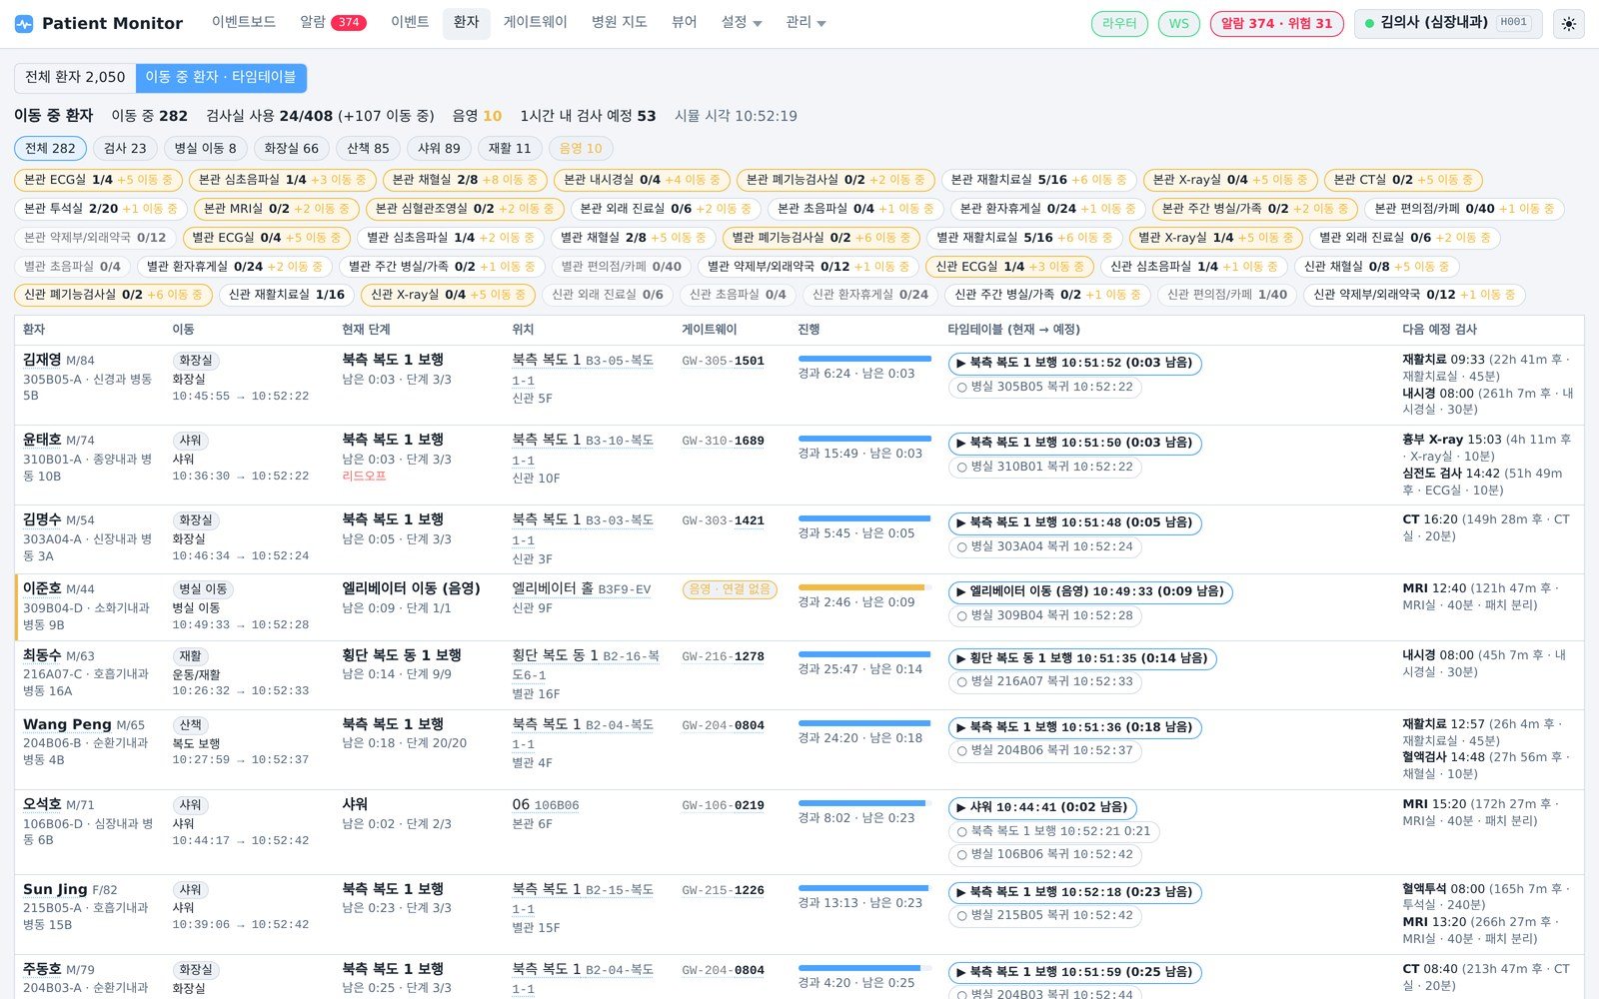Image resolution: width=1599 pixels, height=999 pixels.
Task: Click the 음영 · 연결 없음 gateway badge
Action: (730, 589)
